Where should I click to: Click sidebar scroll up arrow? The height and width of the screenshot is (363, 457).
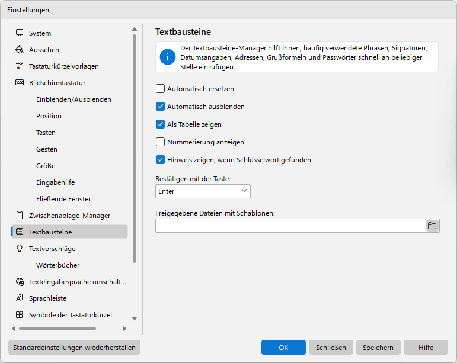click(135, 29)
